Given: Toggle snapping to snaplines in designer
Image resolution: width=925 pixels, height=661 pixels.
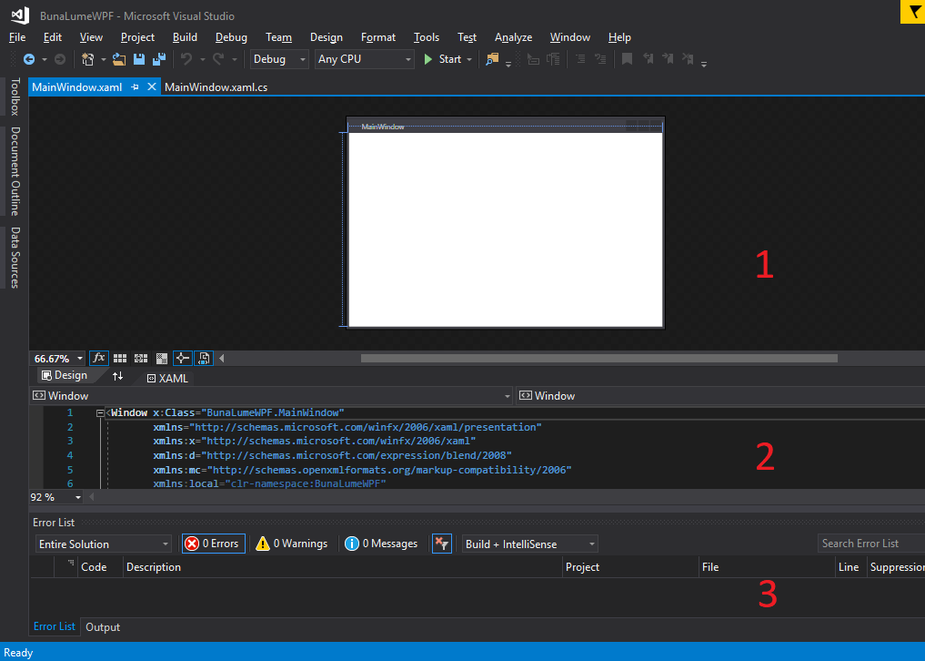Looking at the screenshot, I should 183,359.
